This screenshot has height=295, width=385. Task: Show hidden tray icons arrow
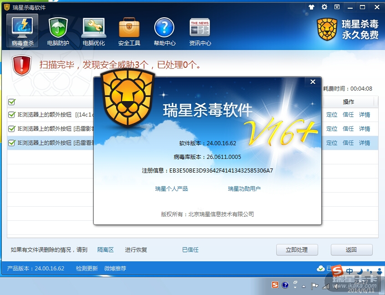tap(304, 286)
